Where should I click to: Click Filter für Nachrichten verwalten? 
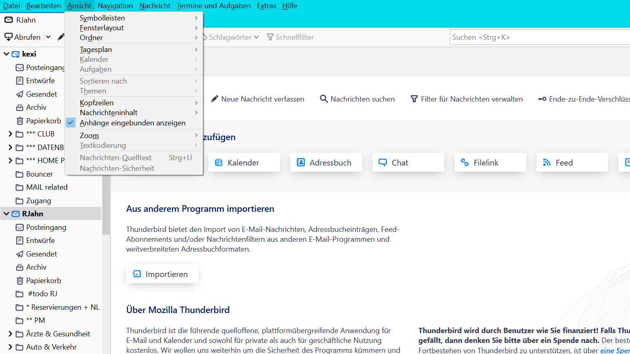(x=467, y=99)
